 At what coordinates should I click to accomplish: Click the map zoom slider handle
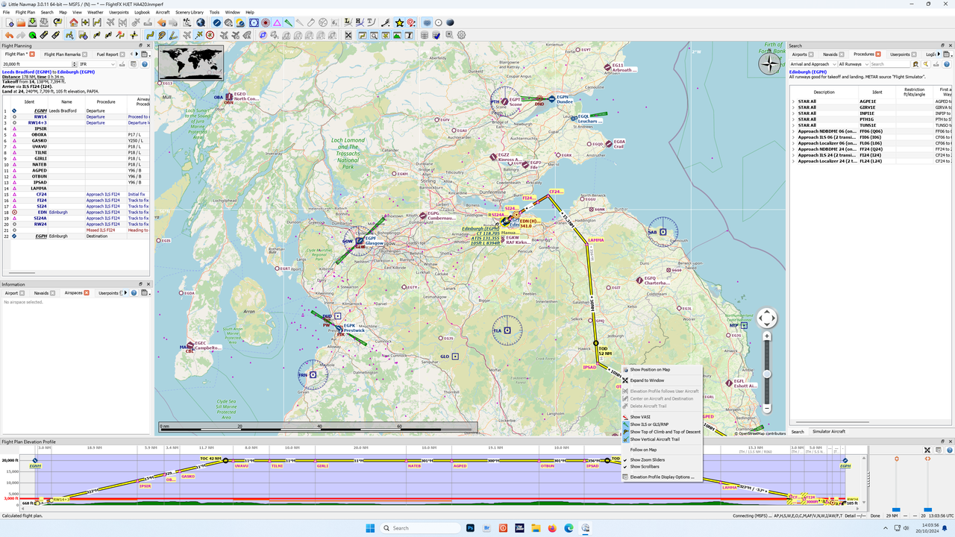[767, 373]
